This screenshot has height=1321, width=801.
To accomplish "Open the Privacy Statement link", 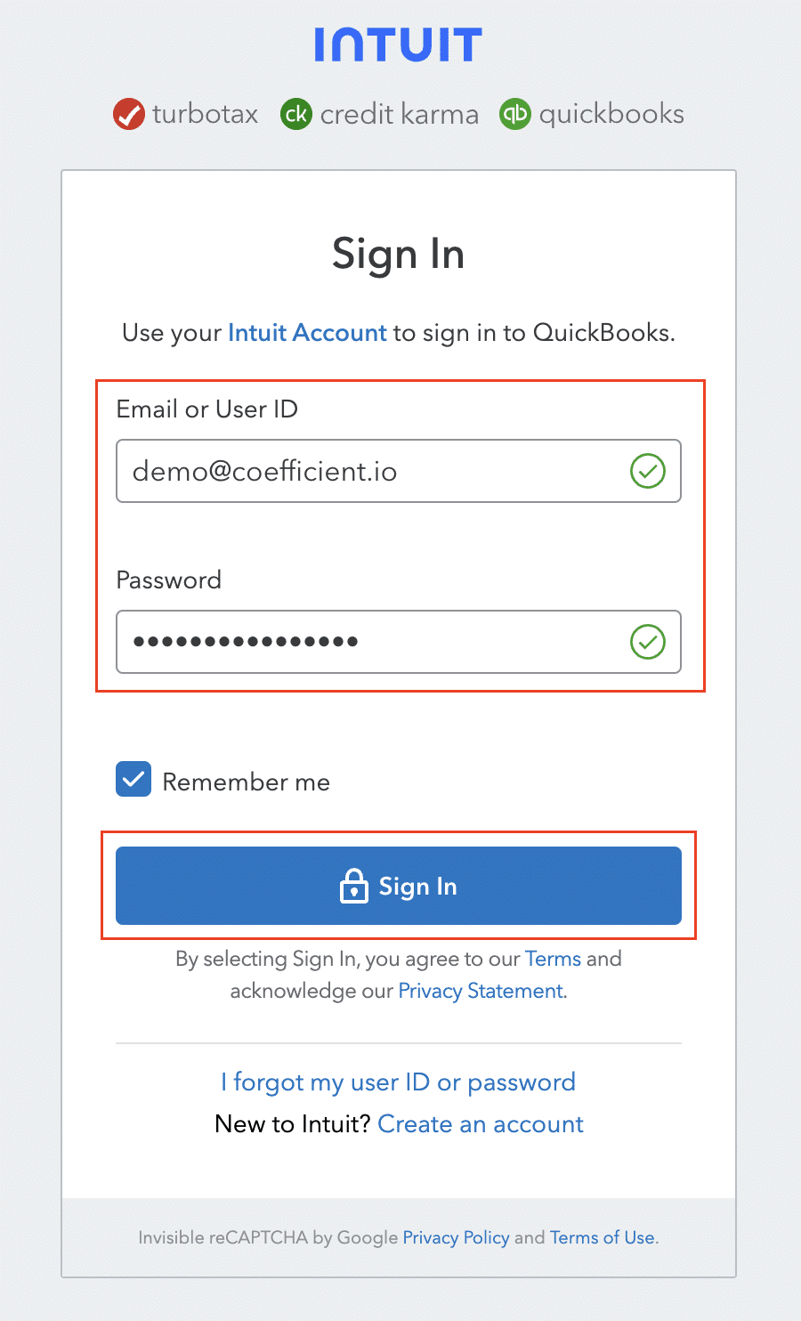I will tap(481, 991).
